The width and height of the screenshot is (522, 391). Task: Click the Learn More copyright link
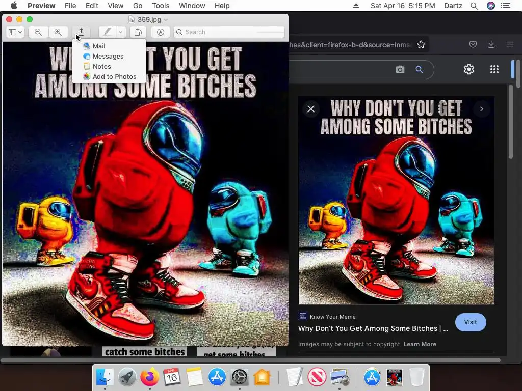[x=420, y=344]
